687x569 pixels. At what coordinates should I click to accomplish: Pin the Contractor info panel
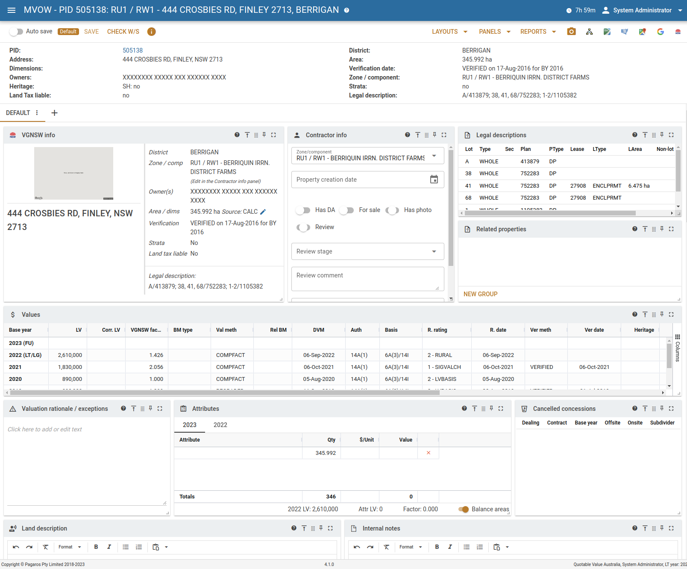[435, 135]
